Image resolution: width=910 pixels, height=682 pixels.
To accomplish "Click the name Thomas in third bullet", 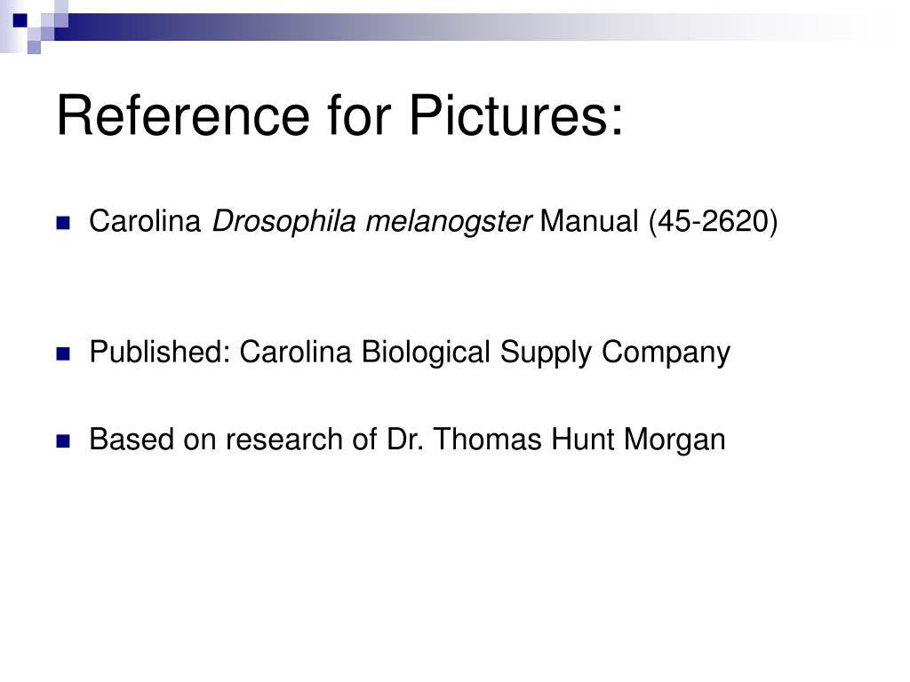I will click(488, 440).
